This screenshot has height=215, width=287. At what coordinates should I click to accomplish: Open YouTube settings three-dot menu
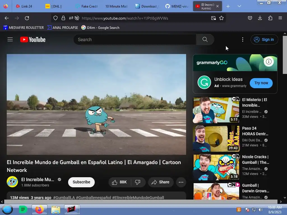[x=243, y=39]
